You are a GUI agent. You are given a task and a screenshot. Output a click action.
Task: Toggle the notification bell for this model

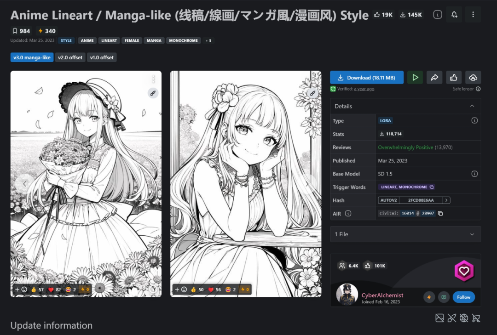coord(454,15)
